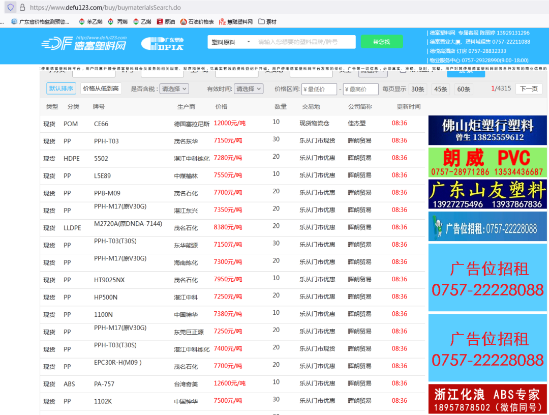Select the HT9025NX grade cell

pyautogui.click(x=109, y=280)
